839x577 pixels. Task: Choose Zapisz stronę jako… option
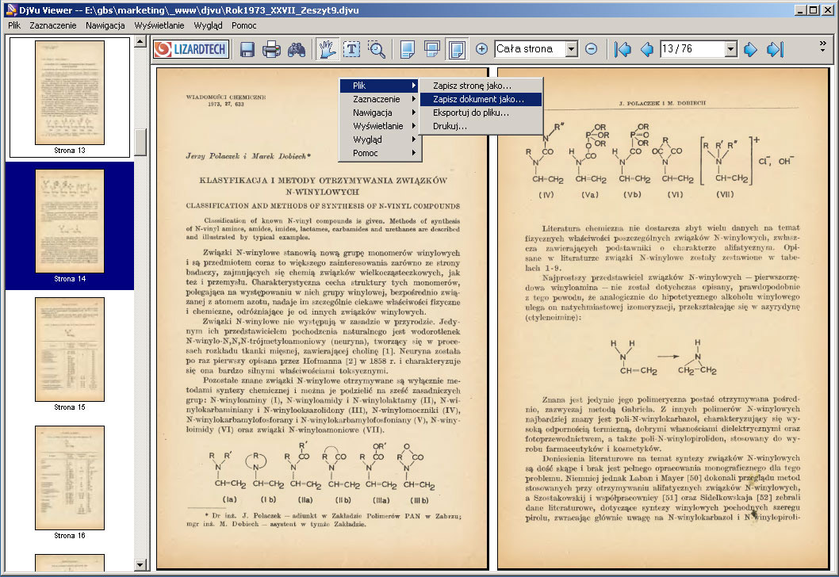(x=481, y=86)
